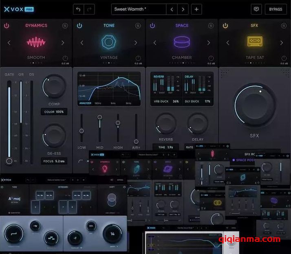Click the A♭ maj key display in X Pitch
Screen dimensions: 291x254
[15, 199]
